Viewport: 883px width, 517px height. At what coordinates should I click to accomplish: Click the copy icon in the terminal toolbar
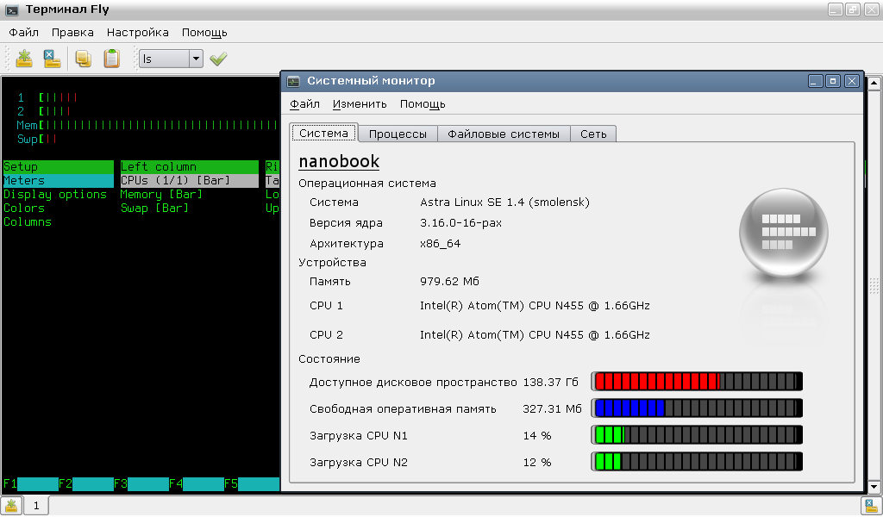(x=84, y=59)
